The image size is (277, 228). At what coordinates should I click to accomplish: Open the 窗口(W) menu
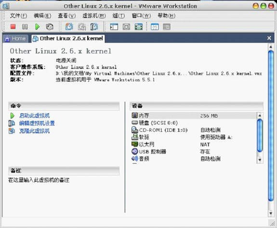coord(141,16)
